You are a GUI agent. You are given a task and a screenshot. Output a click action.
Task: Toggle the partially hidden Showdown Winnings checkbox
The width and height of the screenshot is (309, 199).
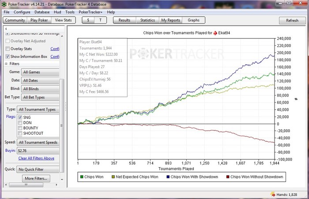pos(8,33)
